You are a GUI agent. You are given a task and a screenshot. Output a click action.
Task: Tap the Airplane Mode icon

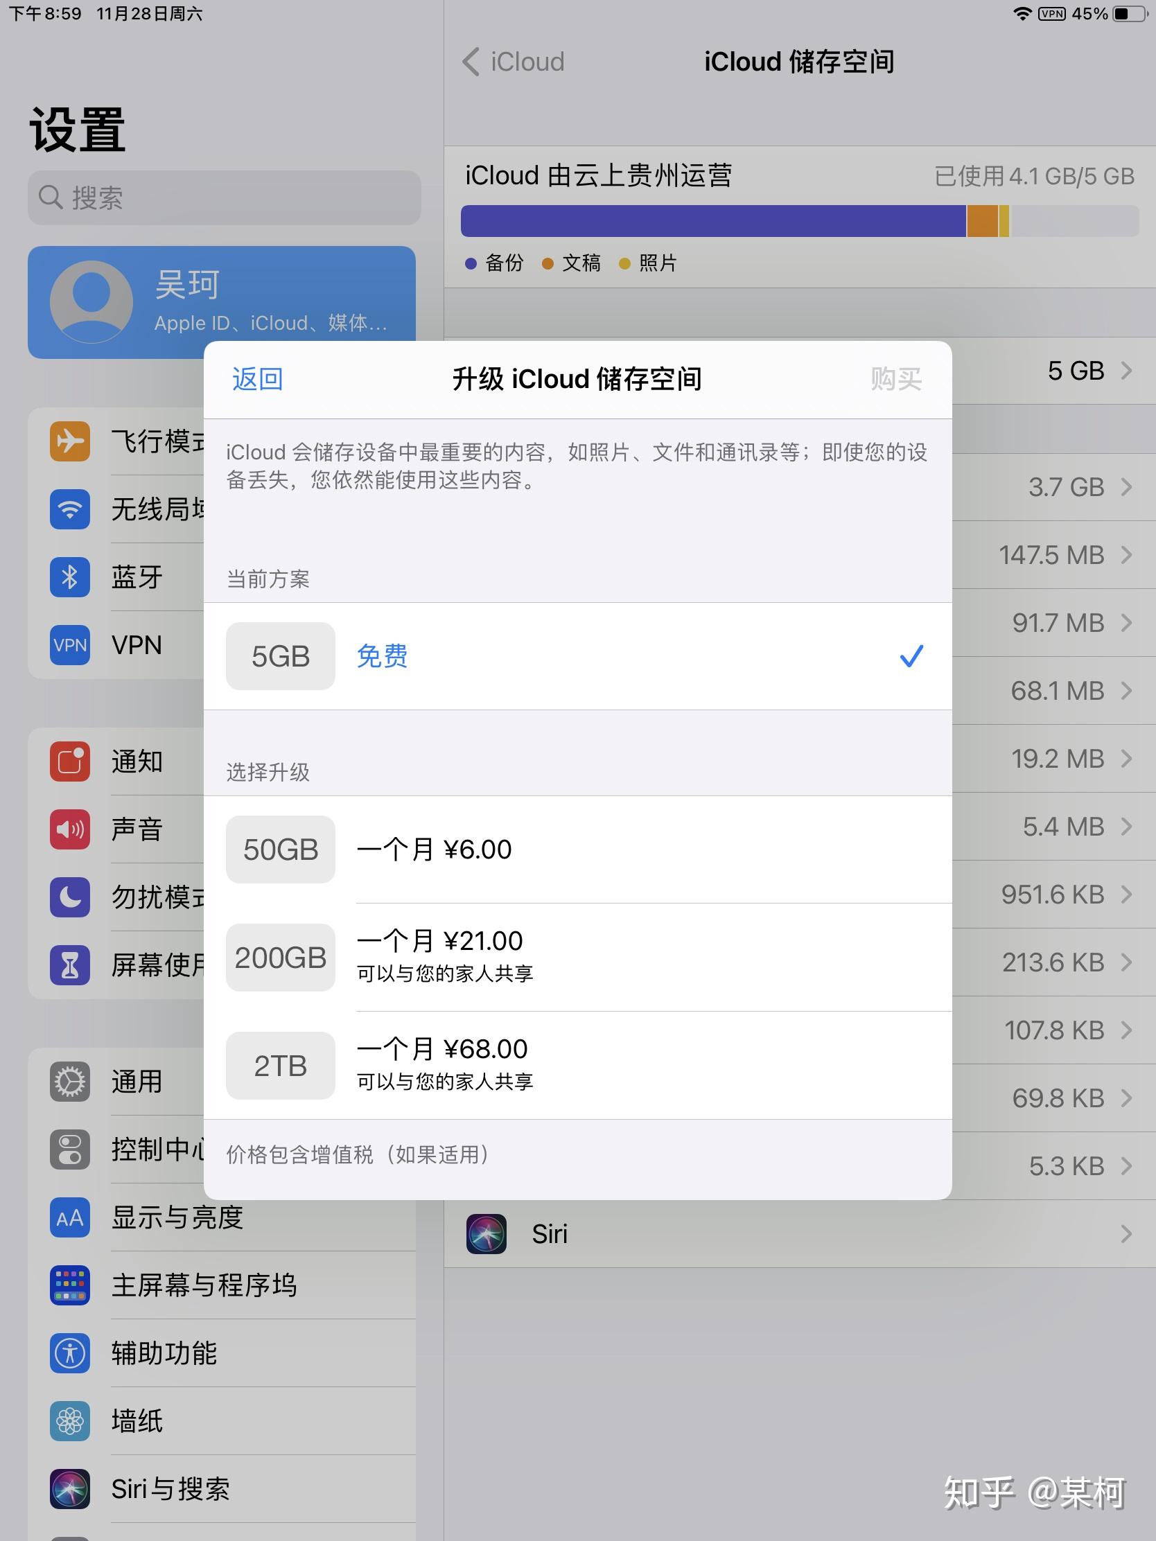[70, 441]
